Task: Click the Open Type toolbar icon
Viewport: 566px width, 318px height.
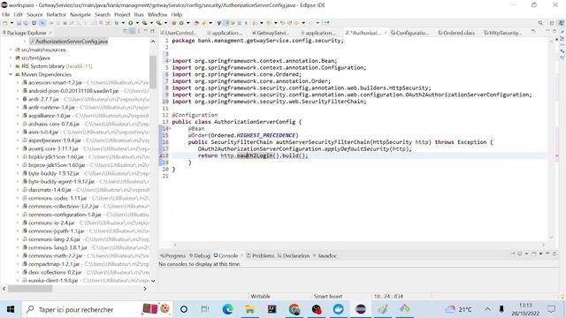Action: coord(196,23)
